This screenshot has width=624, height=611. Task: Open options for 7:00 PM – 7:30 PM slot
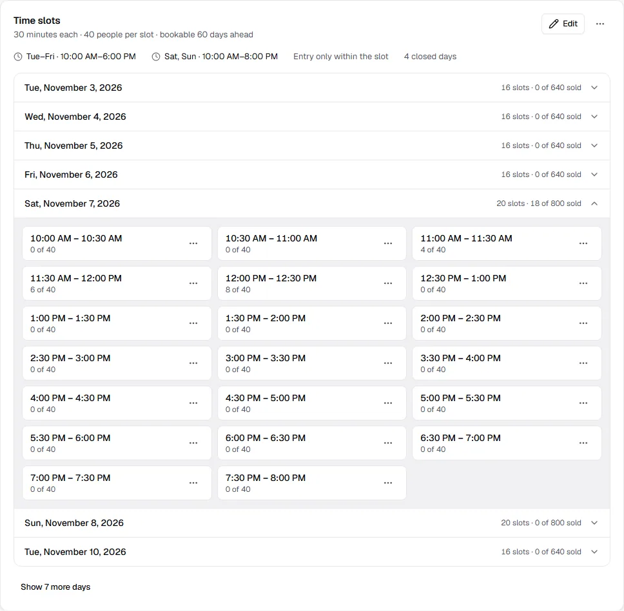[x=193, y=483]
